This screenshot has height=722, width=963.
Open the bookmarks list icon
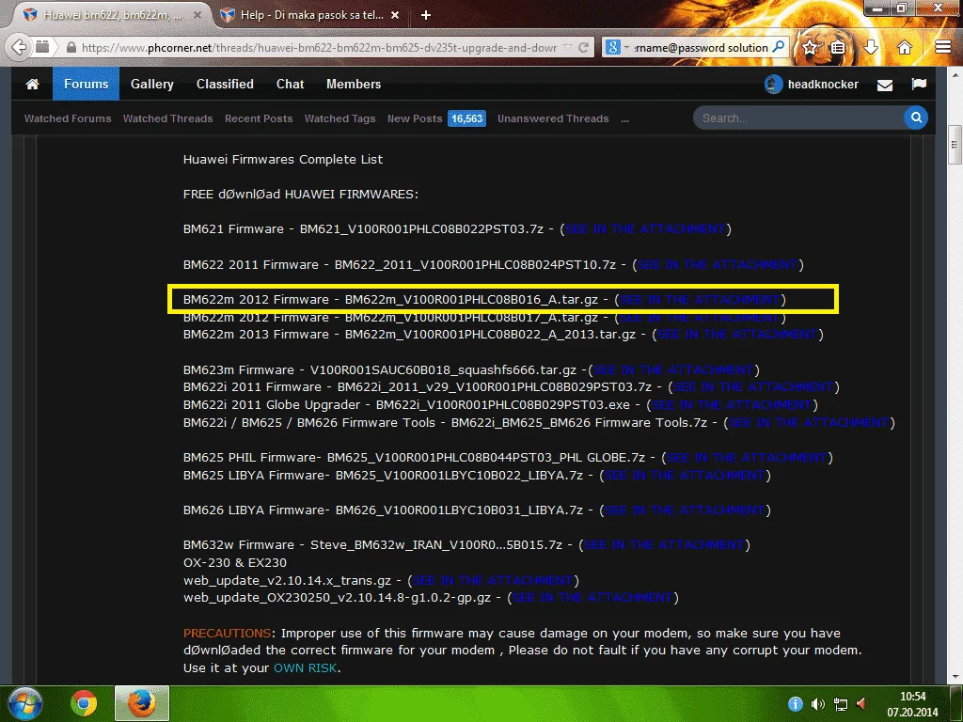pyautogui.click(x=838, y=47)
